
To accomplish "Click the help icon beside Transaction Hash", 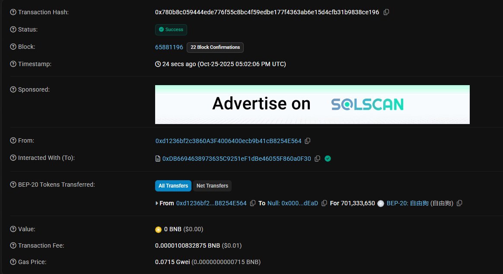I will pyautogui.click(x=13, y=12).
